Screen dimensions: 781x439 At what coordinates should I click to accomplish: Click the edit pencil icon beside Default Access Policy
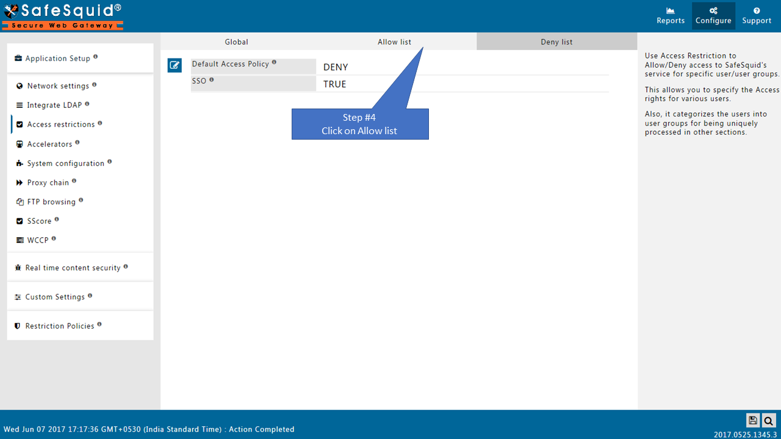(175, 65)
